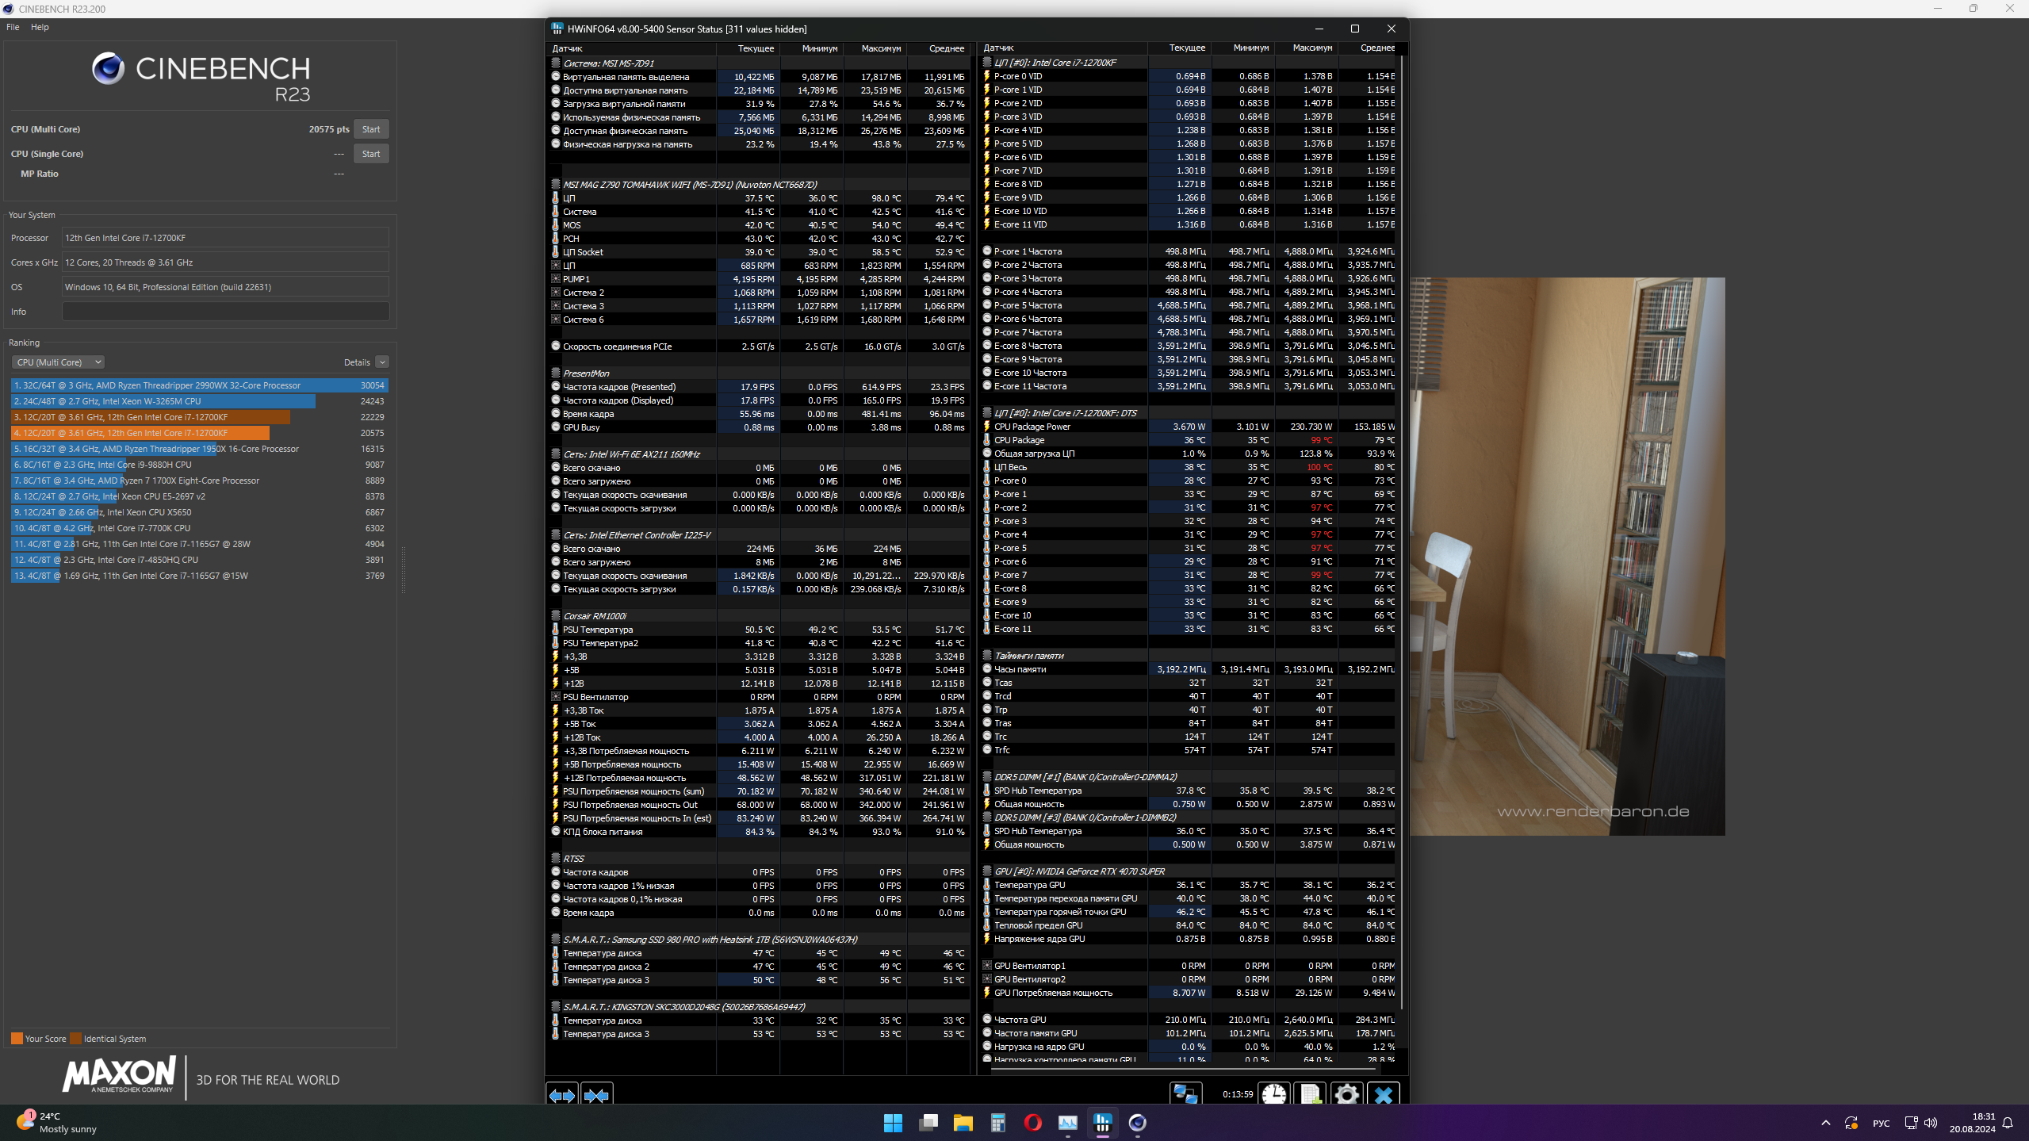Open the Calculator icon in the taskbar
The height and width of the screenshot is (1141, 2029).
(997, 1122)
